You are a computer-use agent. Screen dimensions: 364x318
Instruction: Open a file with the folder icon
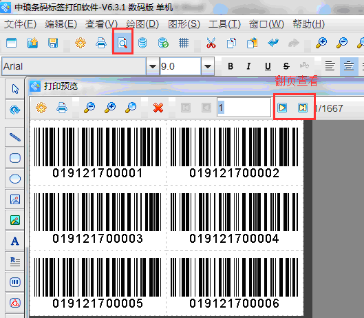(x=32, y=43)
